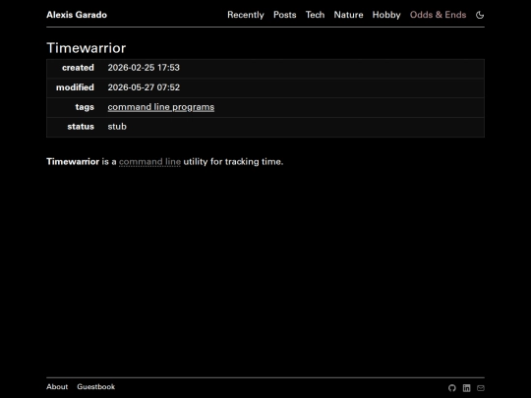Viewport: 531px width, 398px height.
Task: Click the Timewarrior page heading
Action: tap(86, 48)
